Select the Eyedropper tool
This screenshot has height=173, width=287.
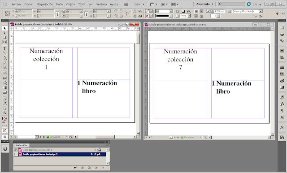(x=5, y=104)
